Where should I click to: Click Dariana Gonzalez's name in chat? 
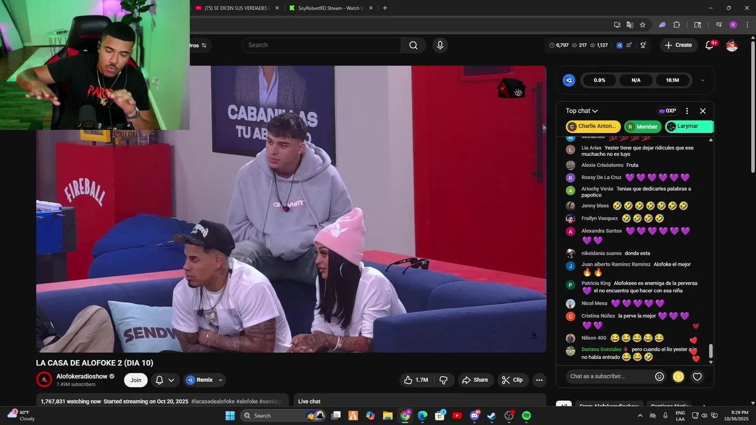(601, 349)
